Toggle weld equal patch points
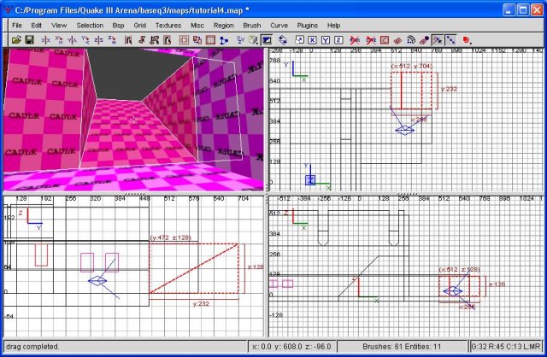The height and width of the screenshot is (357, 547). tap(437, 40)
